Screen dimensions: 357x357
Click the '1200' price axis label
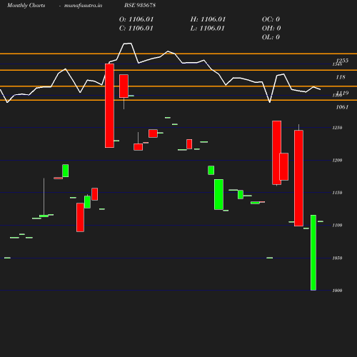(337, 160)
